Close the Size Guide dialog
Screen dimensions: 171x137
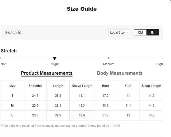click(x=170, y=1)
